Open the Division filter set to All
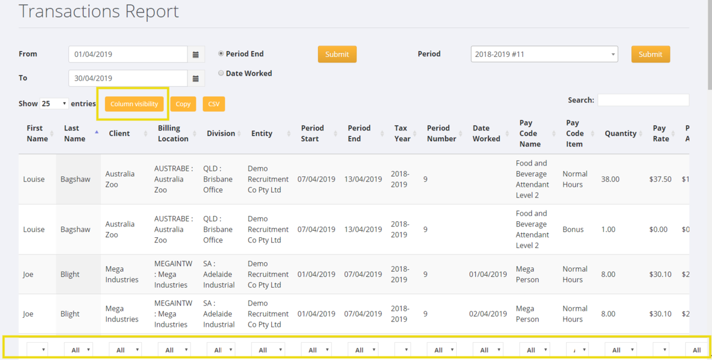 point(221,349)
